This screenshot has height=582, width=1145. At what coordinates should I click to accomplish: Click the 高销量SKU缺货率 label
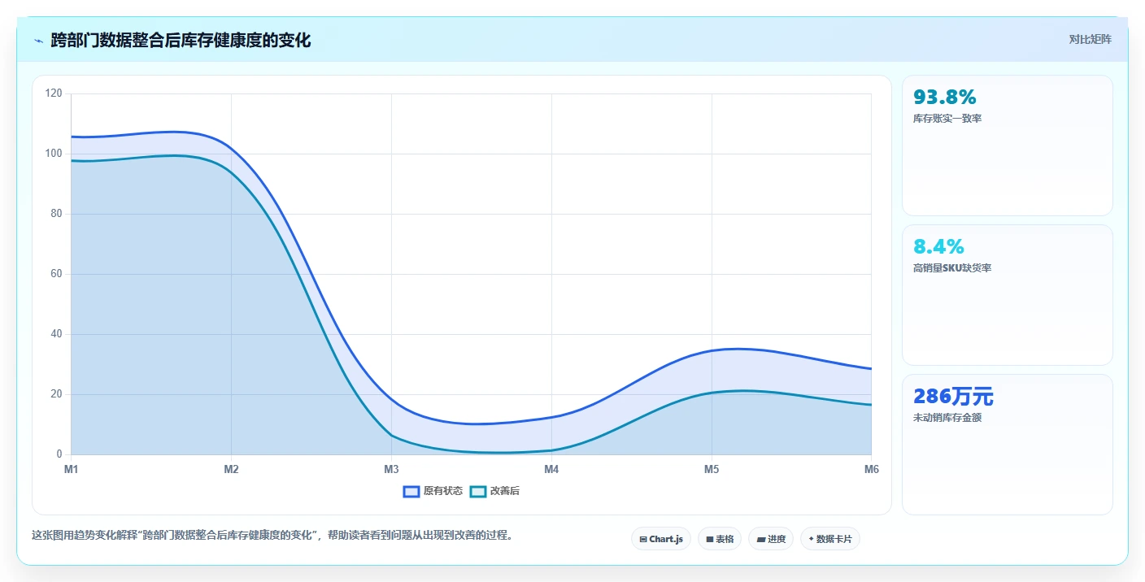coord(952,268)
